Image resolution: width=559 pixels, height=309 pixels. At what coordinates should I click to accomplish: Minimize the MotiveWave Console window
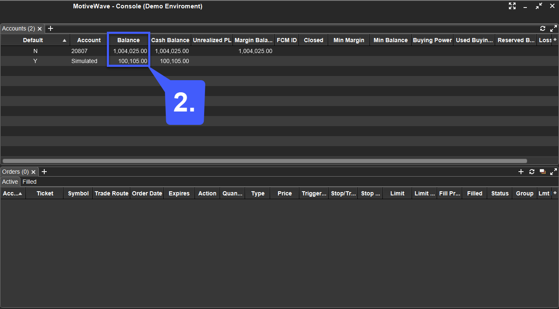(525, 7)
